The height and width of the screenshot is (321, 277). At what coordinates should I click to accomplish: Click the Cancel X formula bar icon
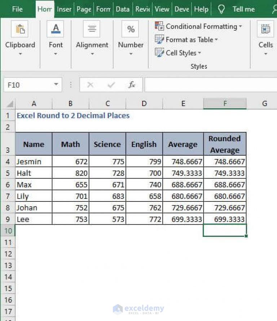click(90, 84)
